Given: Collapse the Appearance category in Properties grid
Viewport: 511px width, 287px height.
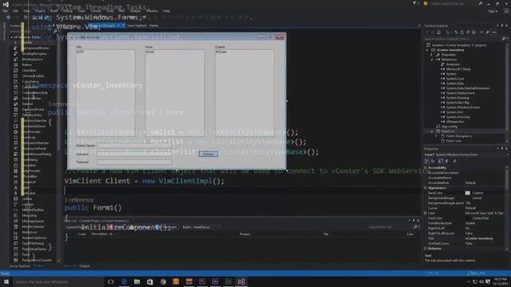Looking at the screenshot, I should tap(426, 188).
